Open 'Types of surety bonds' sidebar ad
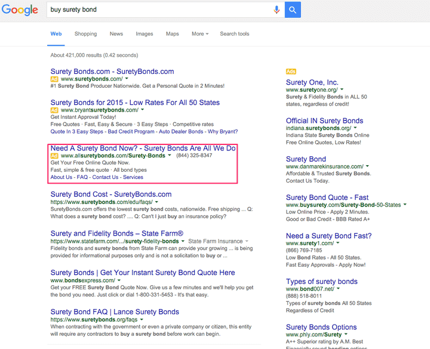The image size is (430, 349). pos(322,282)
